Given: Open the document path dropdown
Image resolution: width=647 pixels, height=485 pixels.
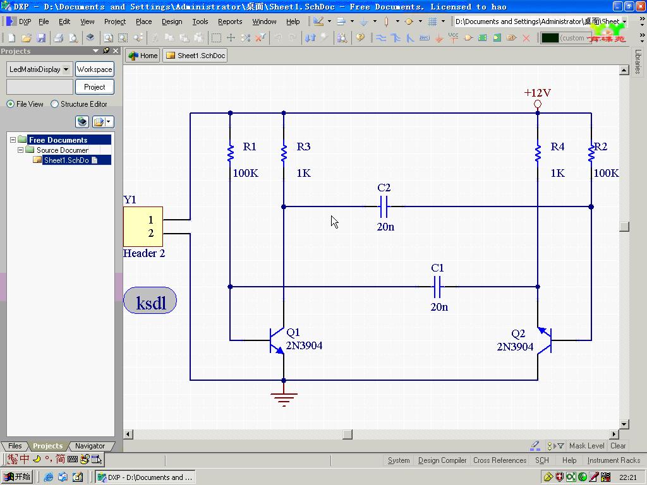Looking at the screenshot, I should 625,21.
